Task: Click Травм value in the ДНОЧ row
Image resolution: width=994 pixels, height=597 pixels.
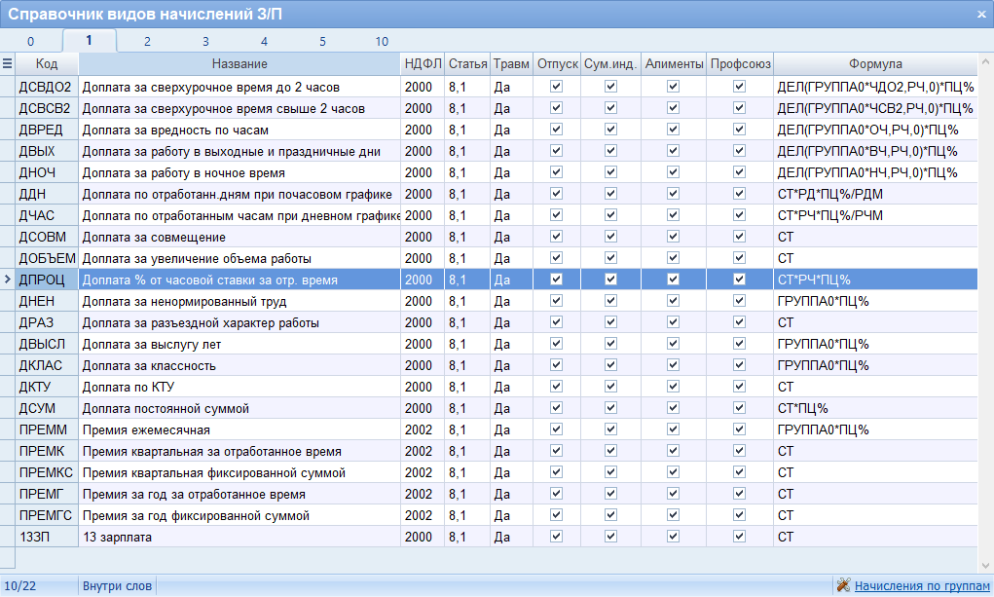Action: tap(511, 172)
